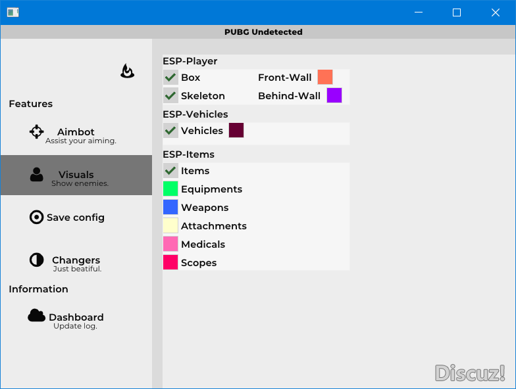Select the 'Aimbot' menu label

pos(76,131)
